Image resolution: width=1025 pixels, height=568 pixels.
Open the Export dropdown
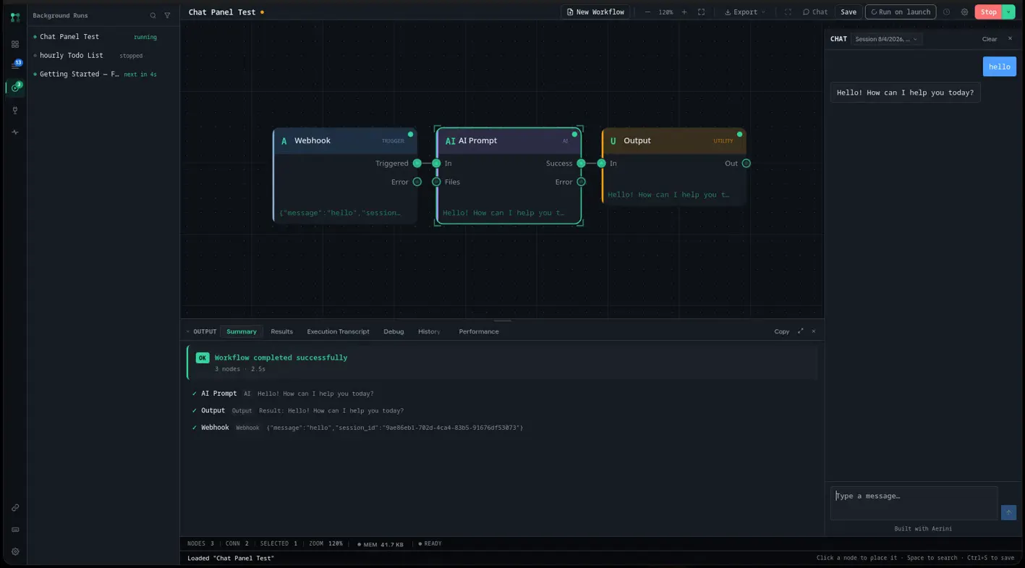(x=745, y=12)
